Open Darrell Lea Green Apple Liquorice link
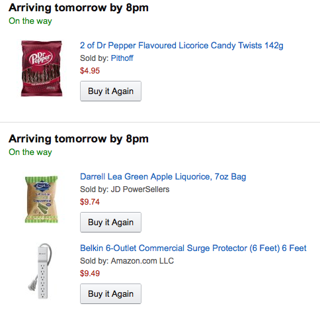320x312 pixels. [x=163, y=177]
